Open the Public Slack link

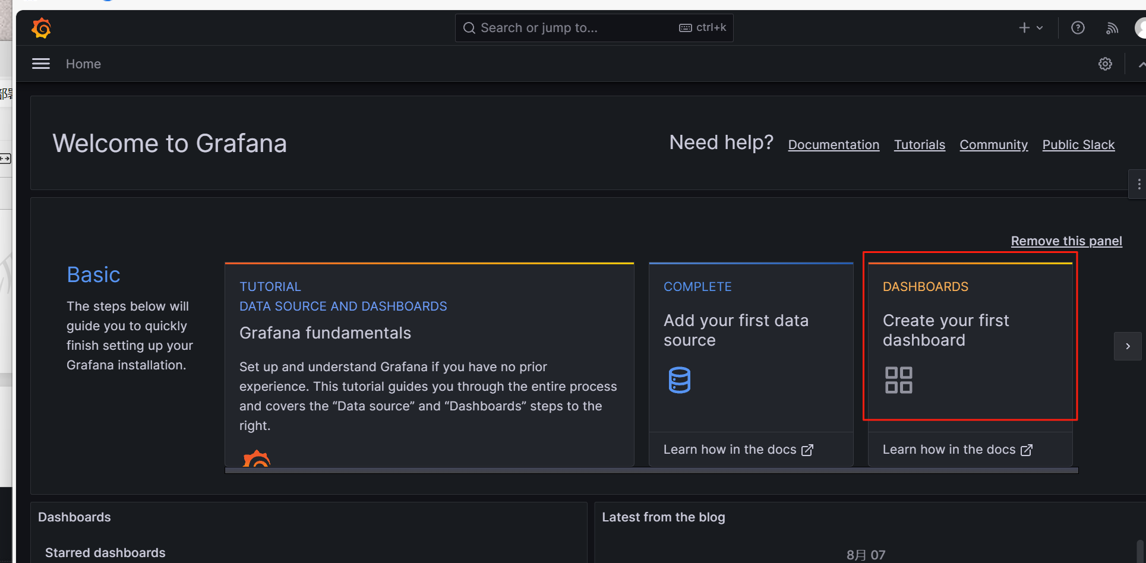coord(1078,144)
